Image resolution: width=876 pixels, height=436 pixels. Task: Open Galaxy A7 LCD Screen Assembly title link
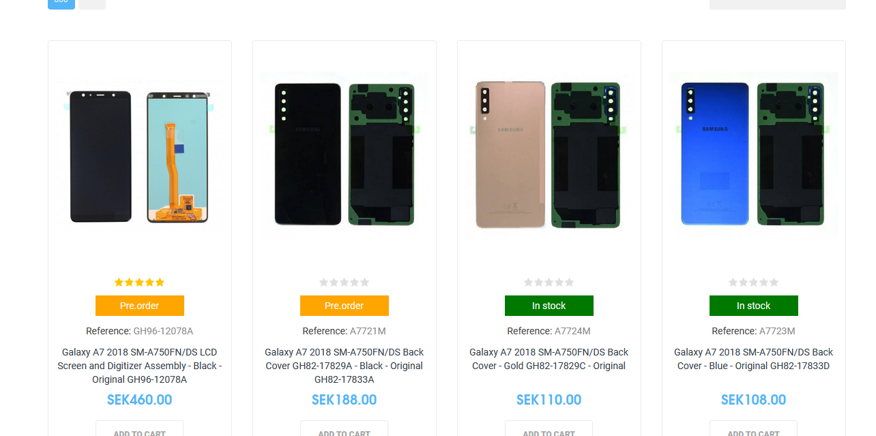click(140, 366)
